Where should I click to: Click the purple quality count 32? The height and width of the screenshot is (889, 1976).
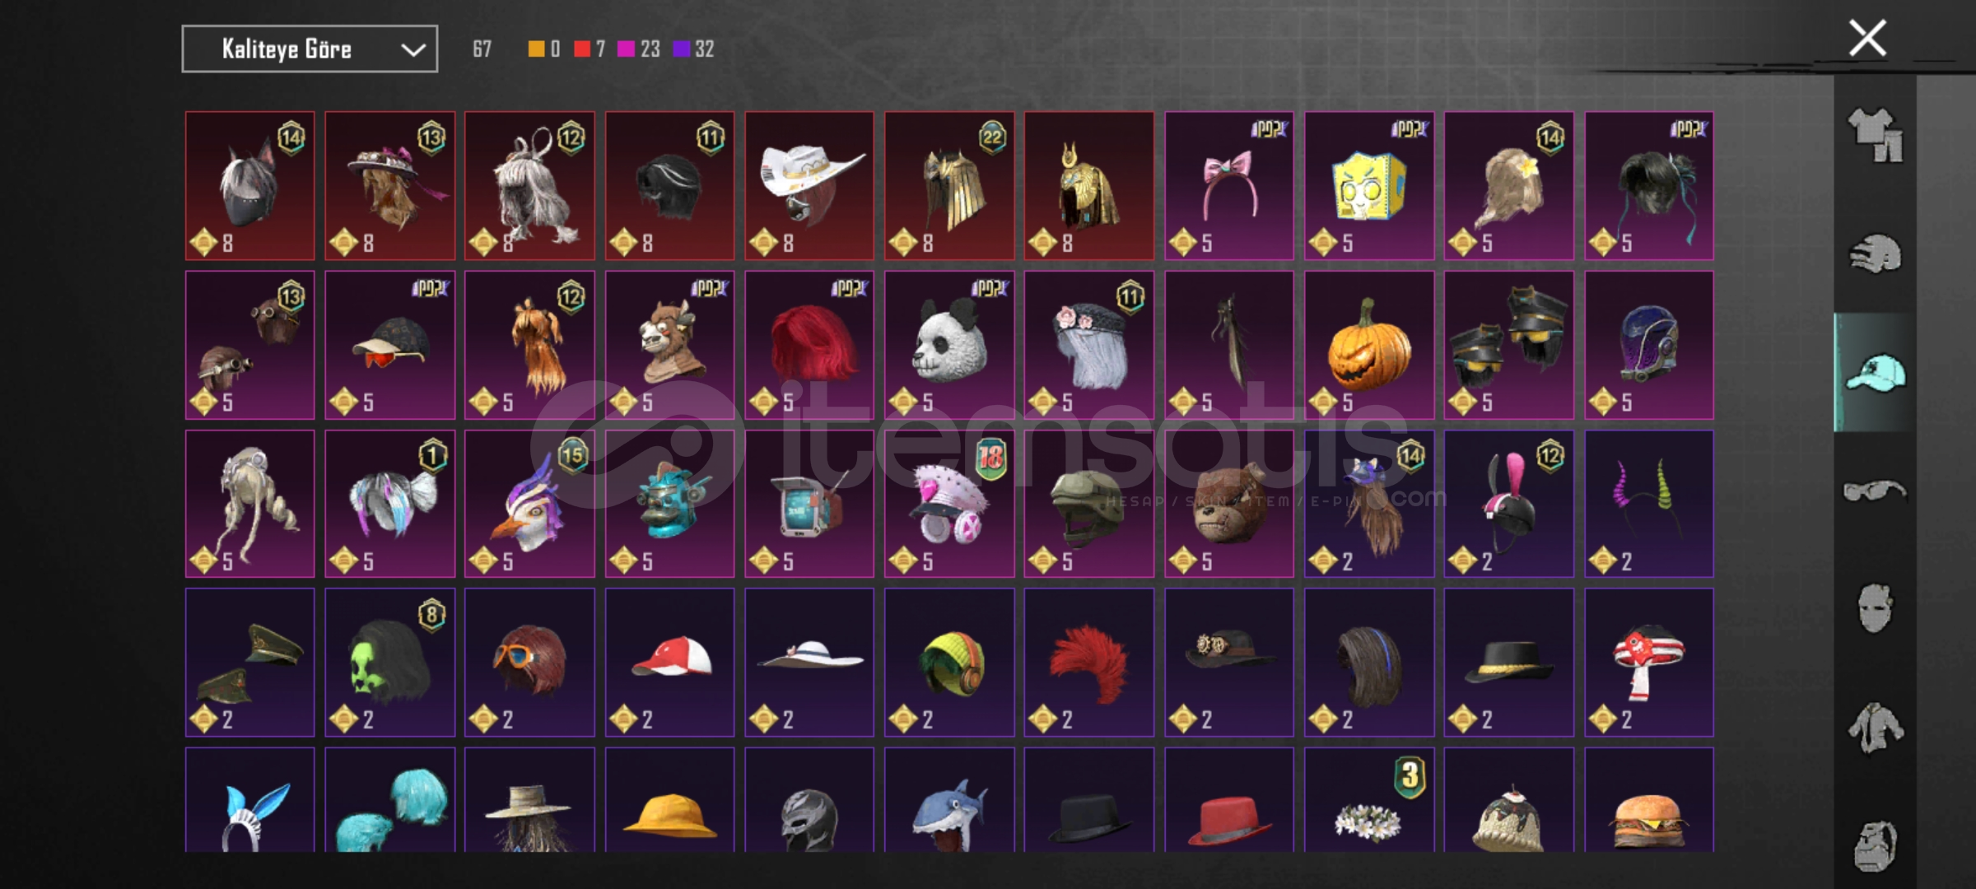(x=694, y=49)
